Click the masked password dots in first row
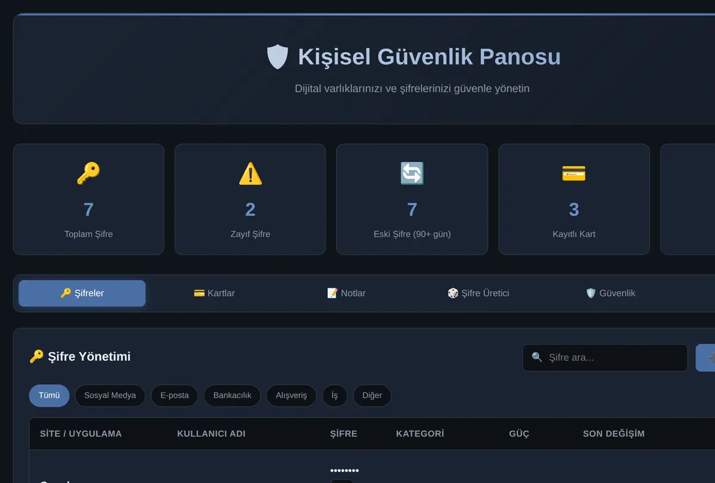This screenshot has width=715, height=483. pos(344,470)
